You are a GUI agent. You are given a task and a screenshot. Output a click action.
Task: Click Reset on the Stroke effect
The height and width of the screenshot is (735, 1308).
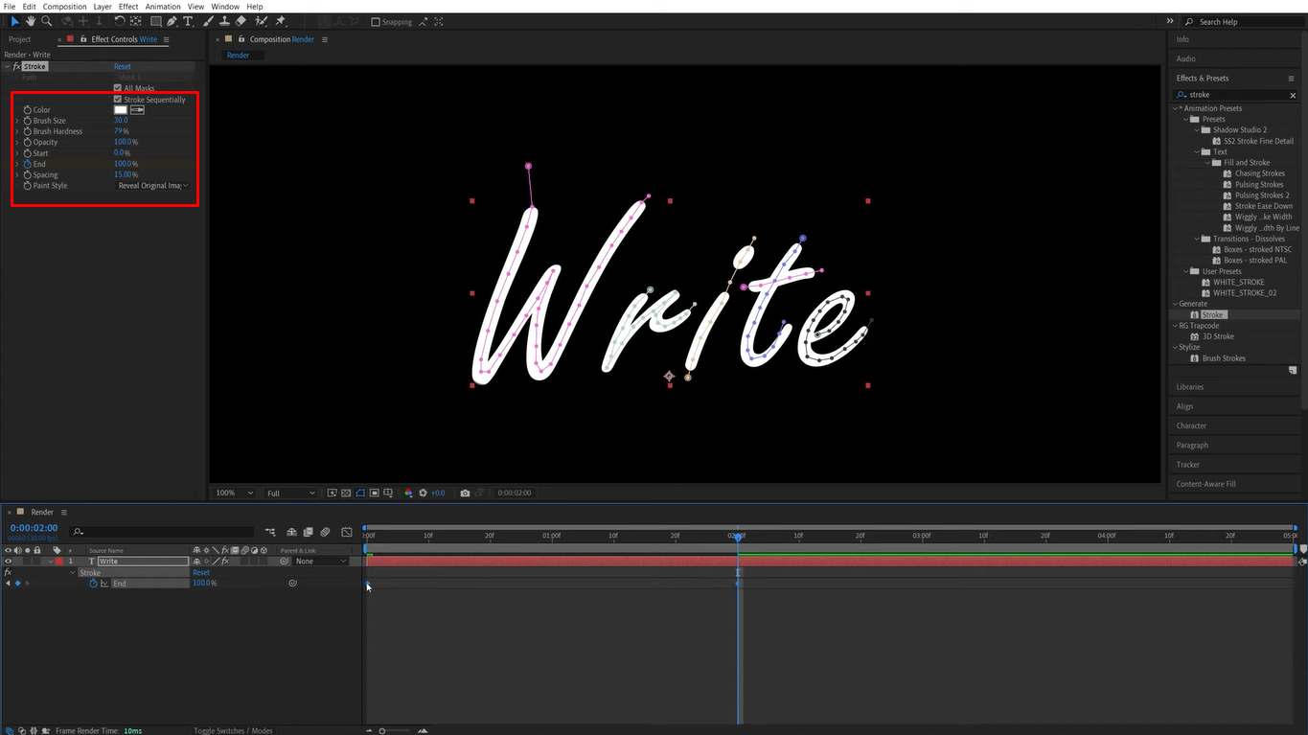point(123,66)
